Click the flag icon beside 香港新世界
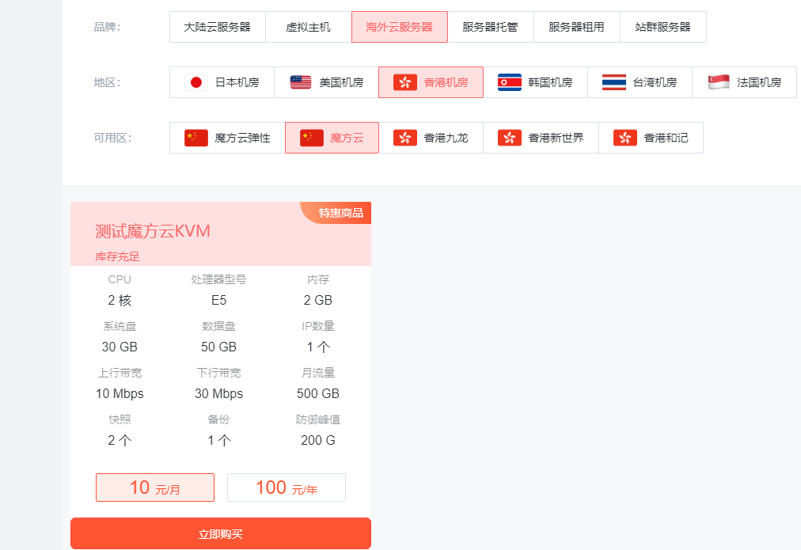The width and height of the screenshot is (801, 550). point(509,138)
